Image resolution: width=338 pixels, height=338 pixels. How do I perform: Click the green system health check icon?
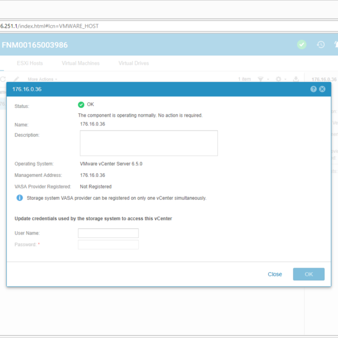coord(302,44)
